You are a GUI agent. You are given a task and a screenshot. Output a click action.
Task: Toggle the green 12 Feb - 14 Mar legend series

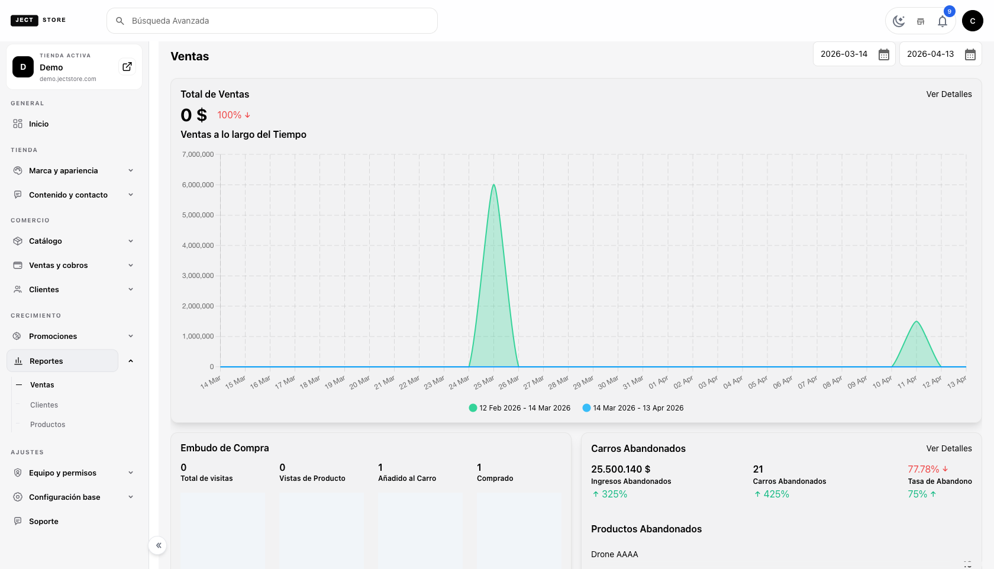pyautogui.click(x=519, y=408)
